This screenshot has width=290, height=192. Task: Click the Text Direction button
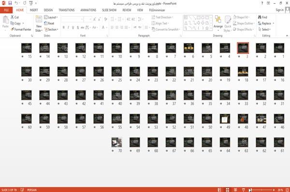click(162, 17)
